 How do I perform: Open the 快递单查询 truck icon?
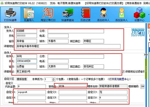click(68, 14)
